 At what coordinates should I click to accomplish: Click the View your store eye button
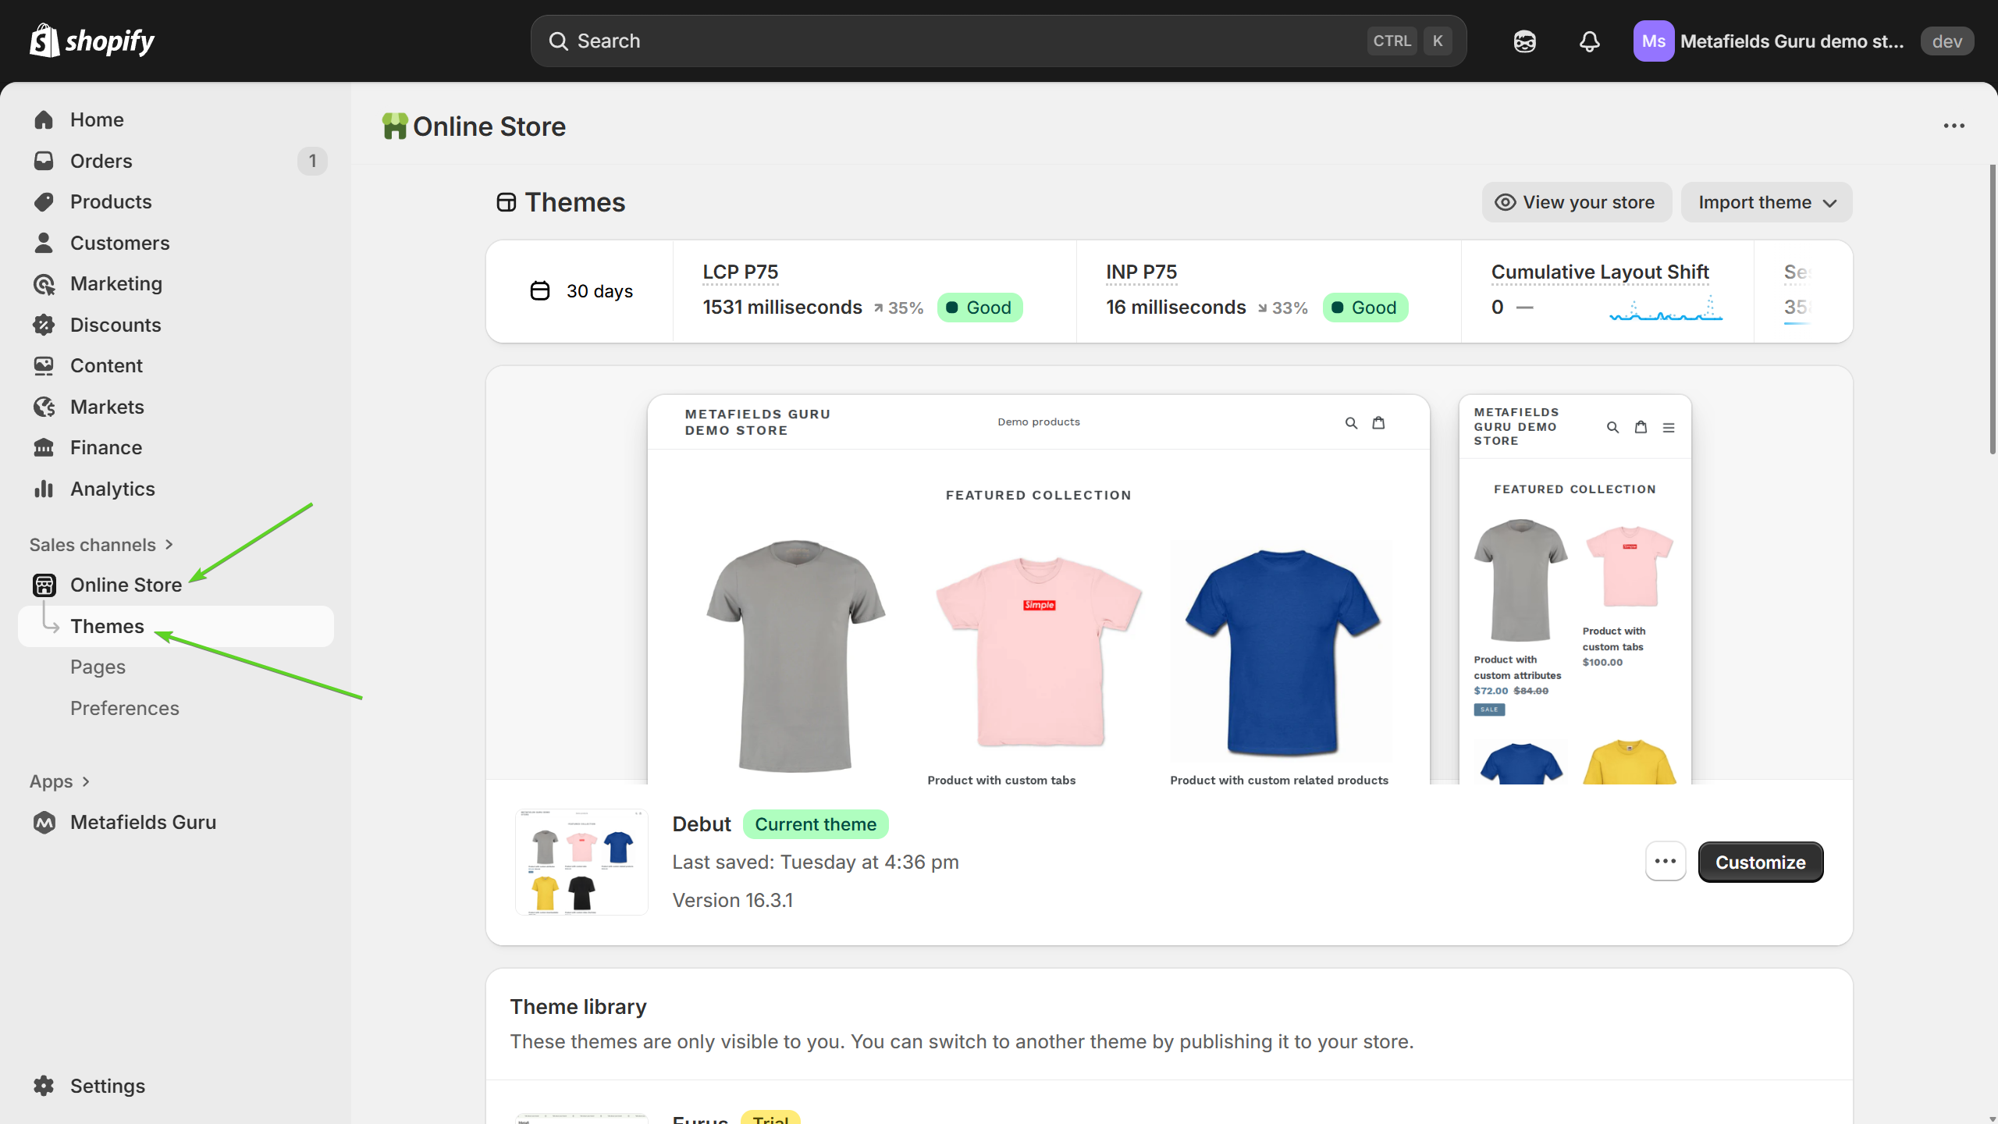coord(1577,202)
